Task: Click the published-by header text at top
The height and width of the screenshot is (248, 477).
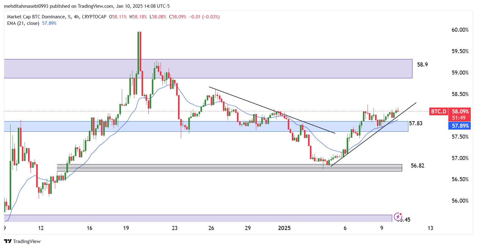Action: point(87,6)
